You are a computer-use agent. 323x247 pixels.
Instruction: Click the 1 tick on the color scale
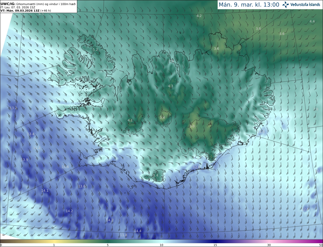pyautogui.click(x=54, y=245)
